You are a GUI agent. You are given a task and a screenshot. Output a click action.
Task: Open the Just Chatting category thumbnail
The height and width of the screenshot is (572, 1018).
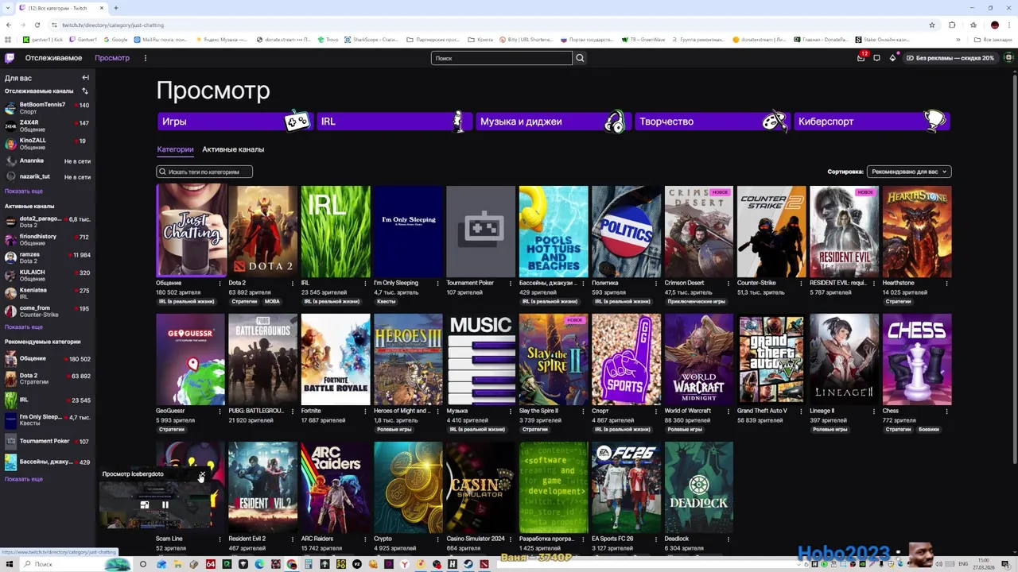click(191, 231)
